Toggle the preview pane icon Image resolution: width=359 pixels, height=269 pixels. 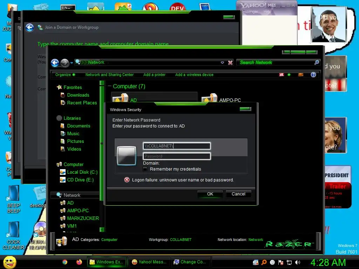tap(301, 75)
